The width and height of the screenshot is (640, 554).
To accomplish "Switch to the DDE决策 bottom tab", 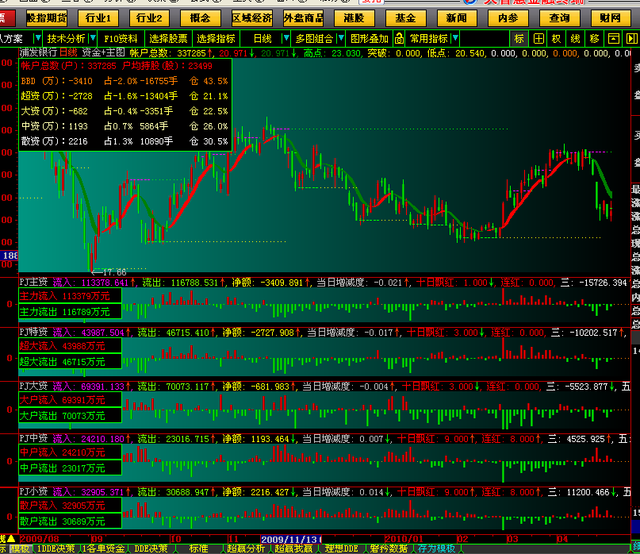I will (151, 548).
